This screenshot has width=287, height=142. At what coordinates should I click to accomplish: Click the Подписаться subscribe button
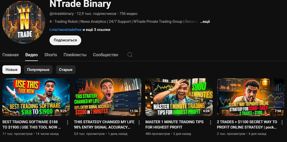(65, 40)
